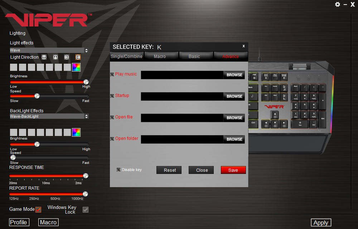Adjust the Response Time slider handle

[86, 176]
